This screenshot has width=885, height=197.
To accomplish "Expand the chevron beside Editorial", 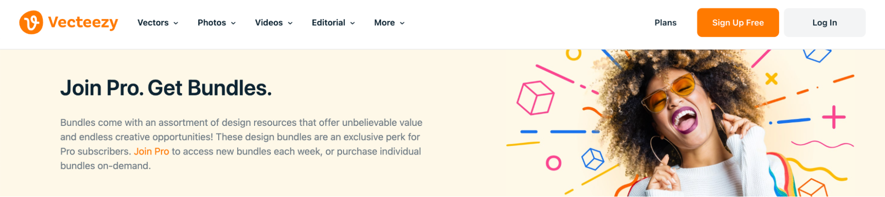I will (x=353, y=23).
